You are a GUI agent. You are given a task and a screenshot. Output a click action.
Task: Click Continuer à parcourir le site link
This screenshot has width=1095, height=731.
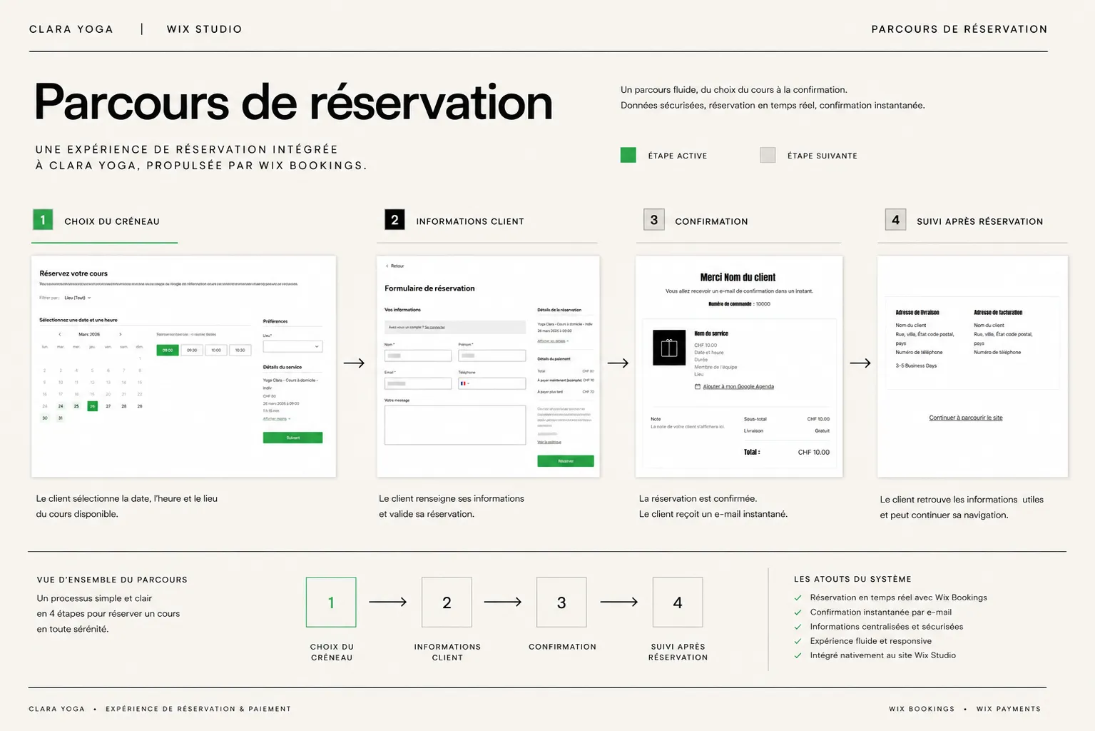click(x=965, y=418)
